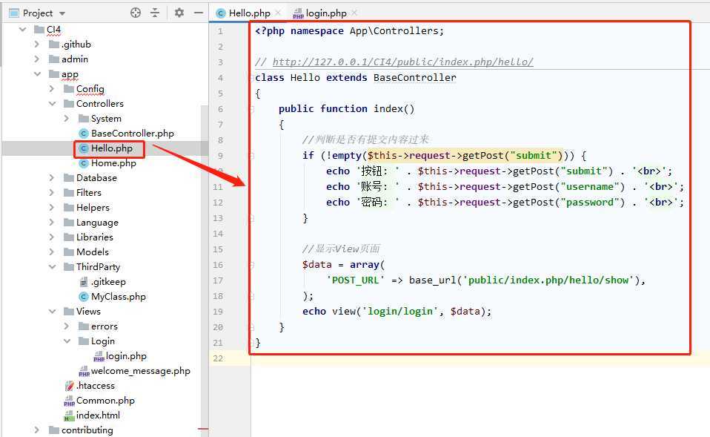Expand the Database folder
710x437 pixels.
point(52,178)
